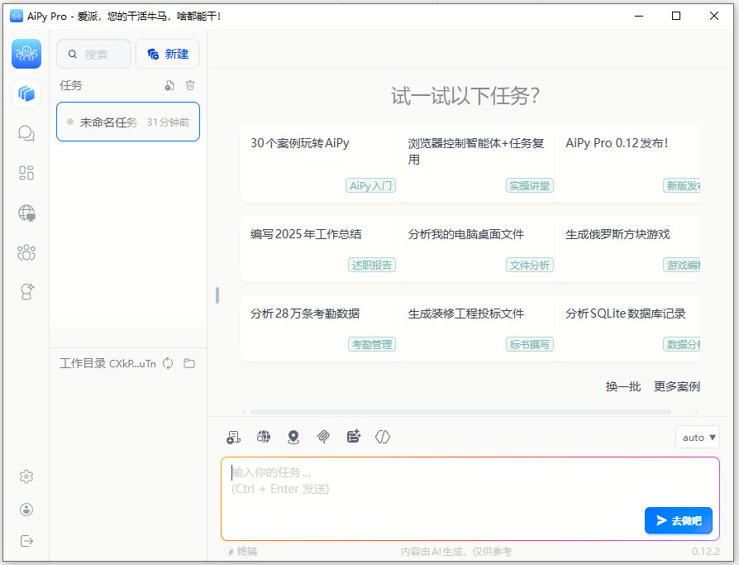The width and height of the screenshot is (739, 565).
Task: Switch to the octopus home tab in sidebar
Action: point(26,53)
